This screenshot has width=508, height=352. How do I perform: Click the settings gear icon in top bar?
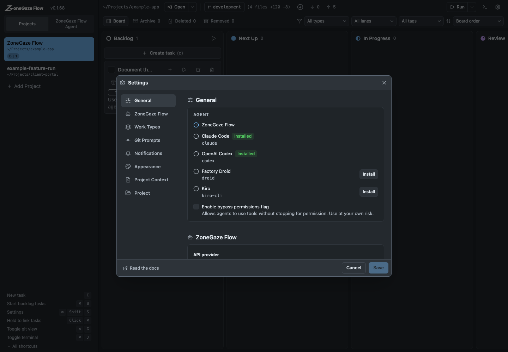[x=498, y=7]
